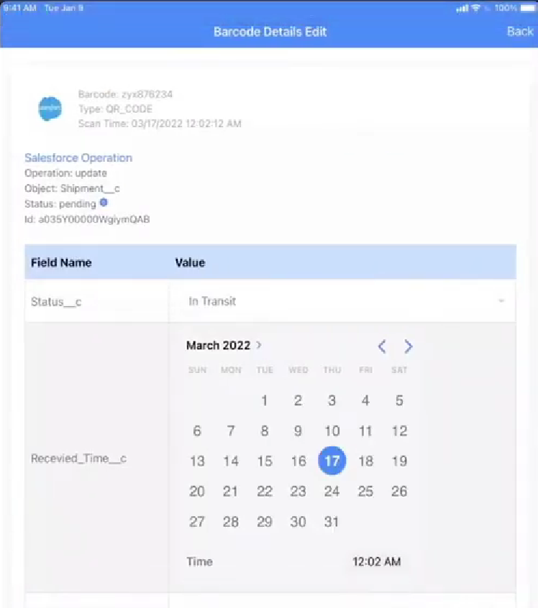538x608 pixels.
Task: Pick Saturday the 12th in calendar
Action: click(x=399, y=430)
